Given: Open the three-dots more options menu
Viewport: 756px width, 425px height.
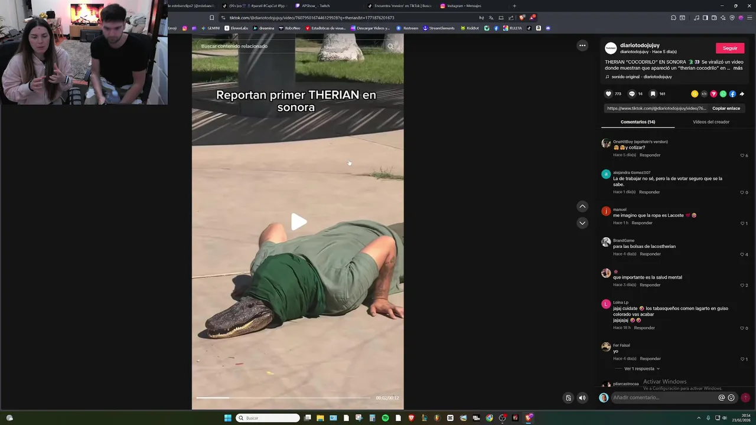Looking at the screenshot, I should point(582,45).
